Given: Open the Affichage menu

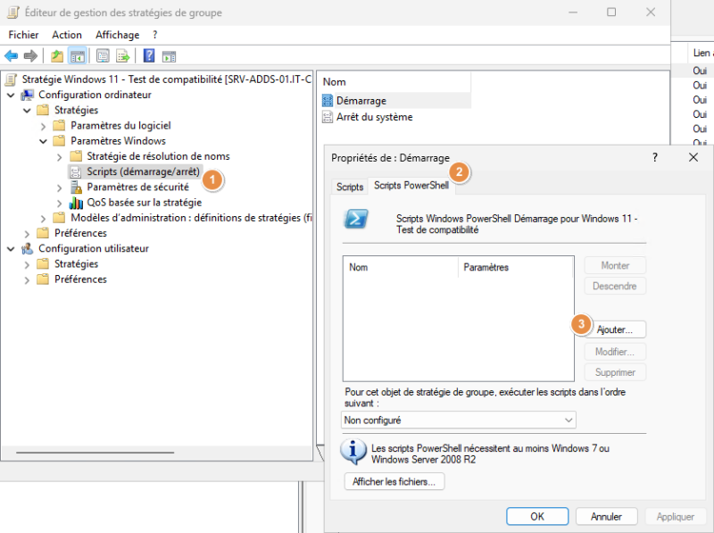Looking at the screenshot, I should pyautogui.click(x=118, y=35).
